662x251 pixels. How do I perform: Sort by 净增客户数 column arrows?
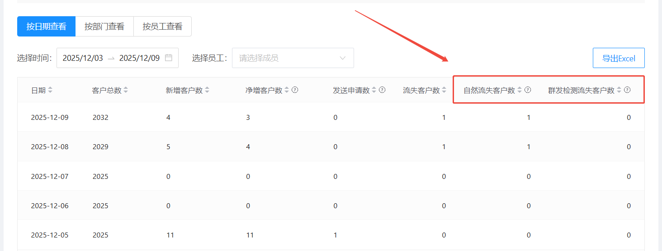[x=287, y=90]
